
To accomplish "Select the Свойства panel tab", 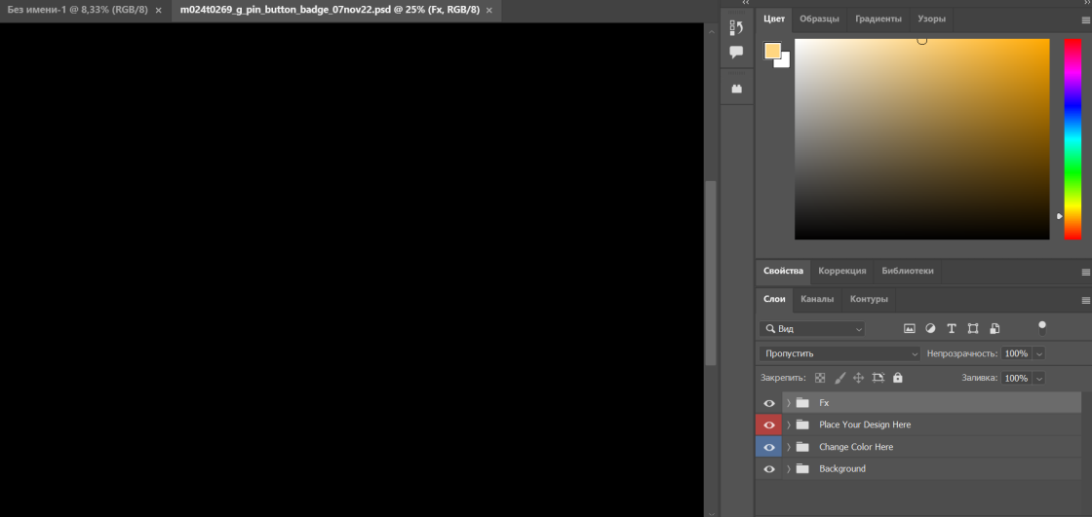I will [x=783, y=271].
